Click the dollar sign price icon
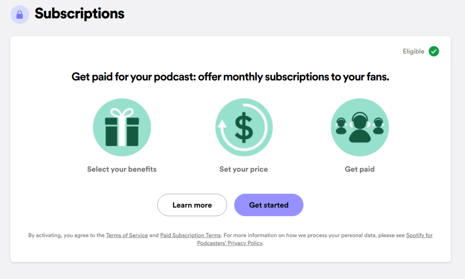 tap(244, 128)
